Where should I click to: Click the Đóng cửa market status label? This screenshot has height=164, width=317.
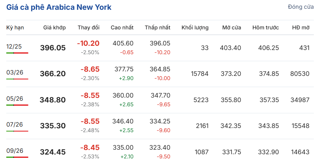tap(301, 7)
